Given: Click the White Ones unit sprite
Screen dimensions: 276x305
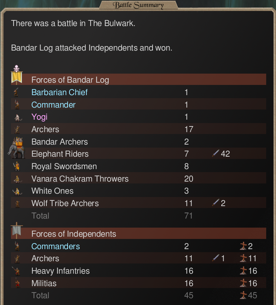Looking at the screenshot, I should [17, 191].
